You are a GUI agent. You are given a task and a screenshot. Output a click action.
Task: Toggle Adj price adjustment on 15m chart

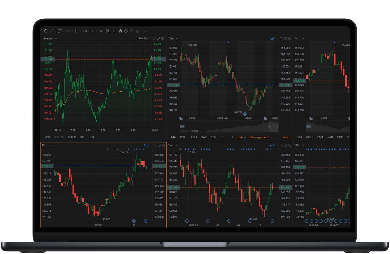[x=272, y=38]
